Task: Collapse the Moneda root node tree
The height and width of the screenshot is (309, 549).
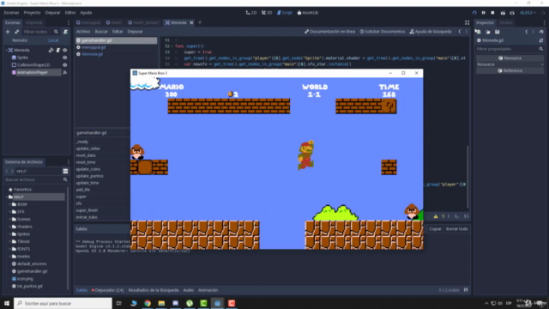Action: coord(6,50)
